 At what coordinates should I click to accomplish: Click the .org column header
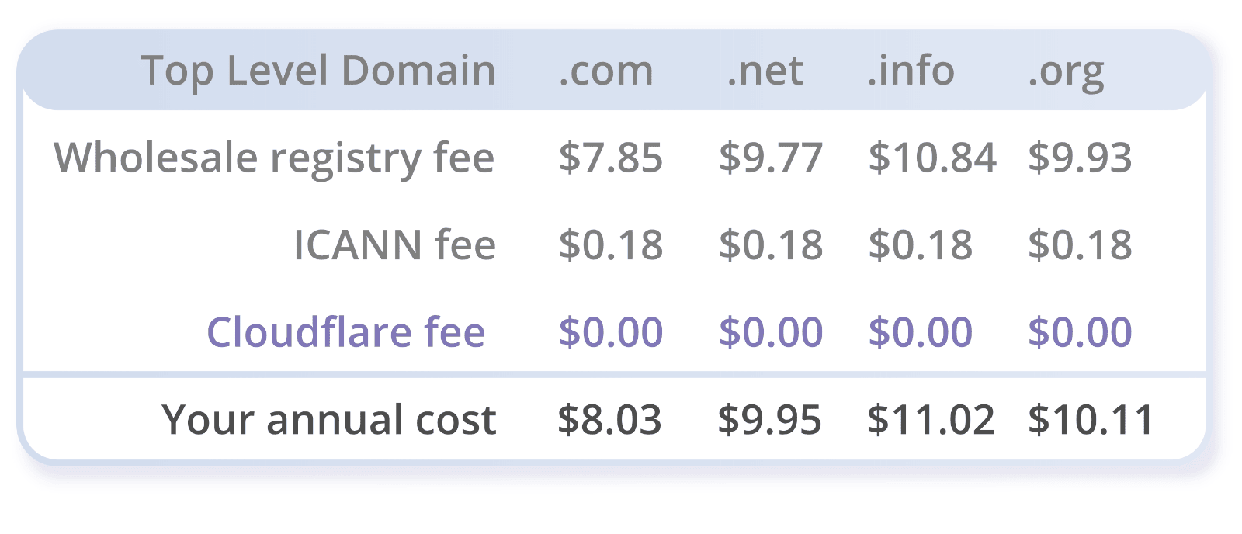(1066, 72)
